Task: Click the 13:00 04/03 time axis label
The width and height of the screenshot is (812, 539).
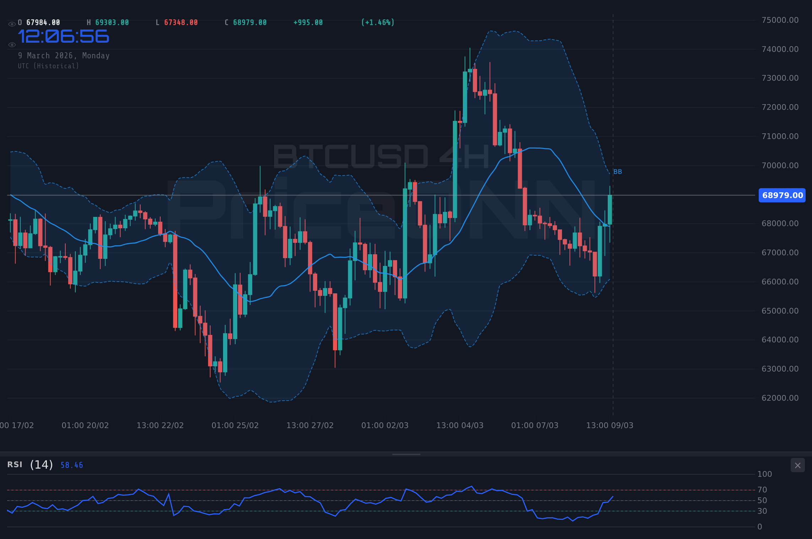Action: pyautogui.click(x=460, y=425)
